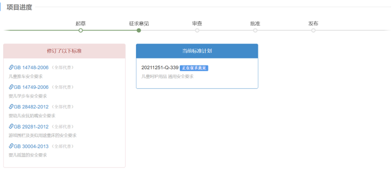Open the GB 14749-2006 standard link
392x171 pixels.
31,87
